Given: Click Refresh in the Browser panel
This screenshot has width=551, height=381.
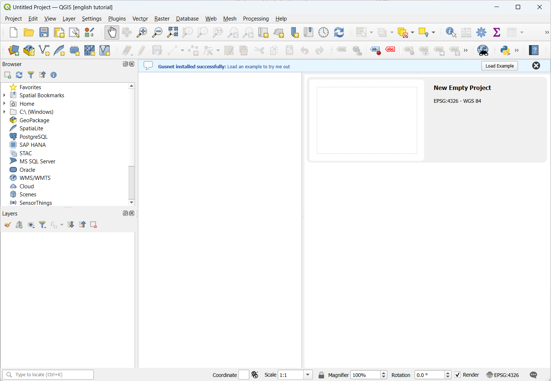Looking at the screenshot, I should pyautogui.click(x=19, y=75).
